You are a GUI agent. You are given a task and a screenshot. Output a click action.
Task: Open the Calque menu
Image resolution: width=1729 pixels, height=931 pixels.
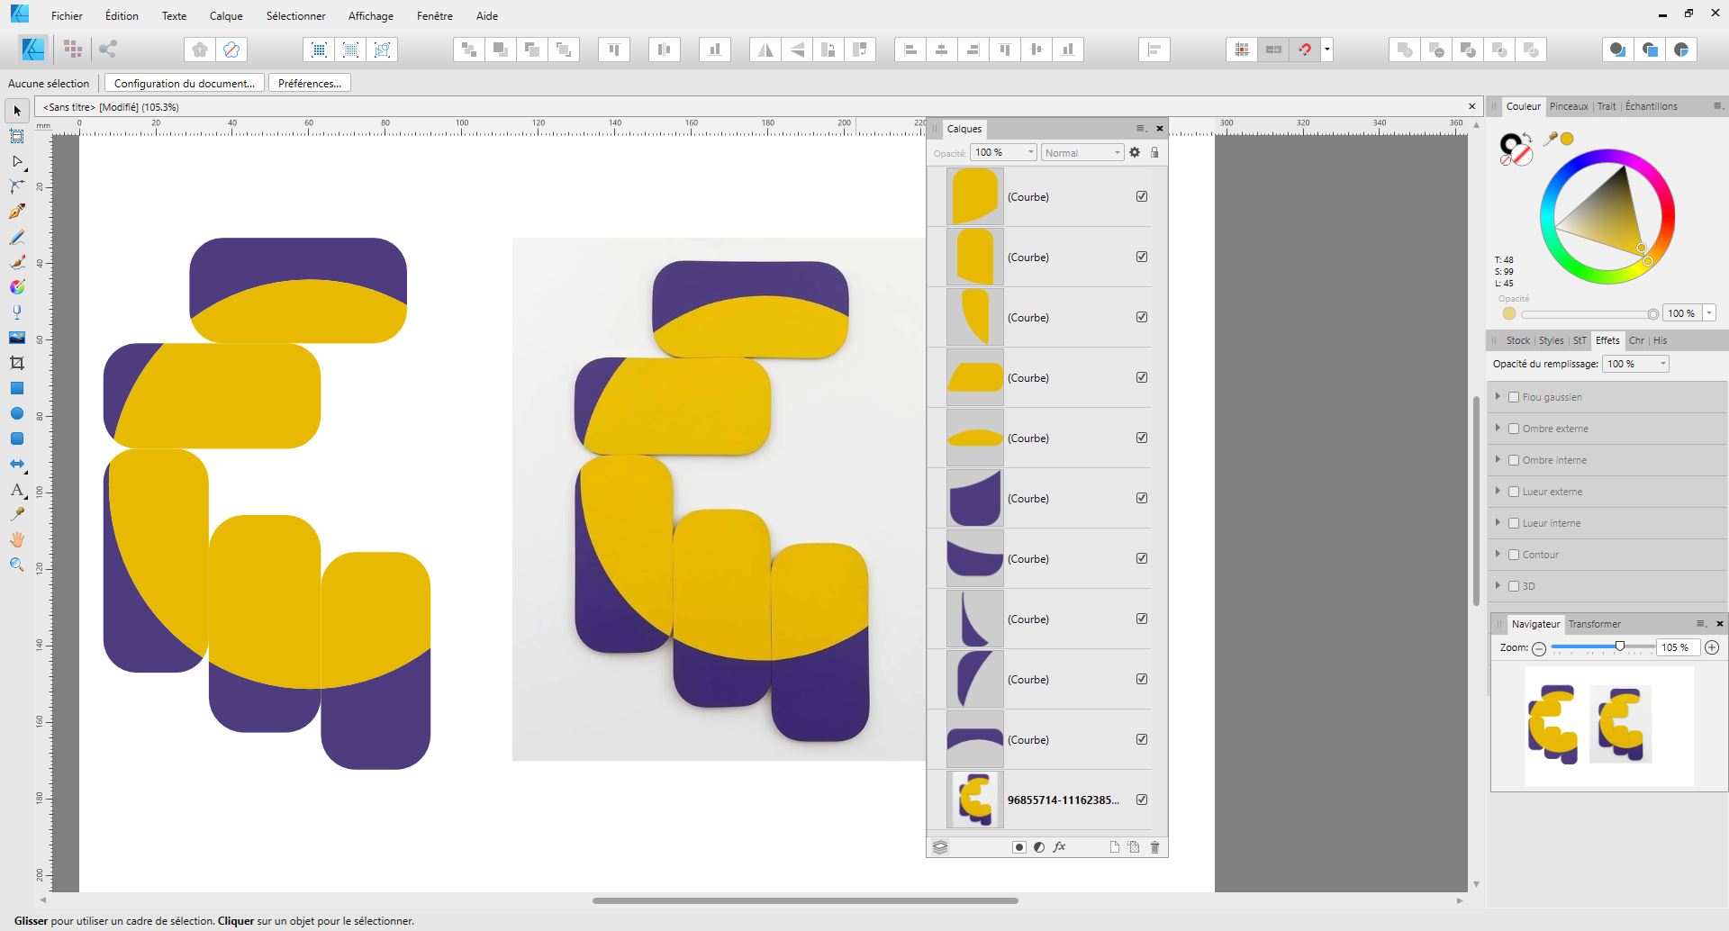pos(226,15)
